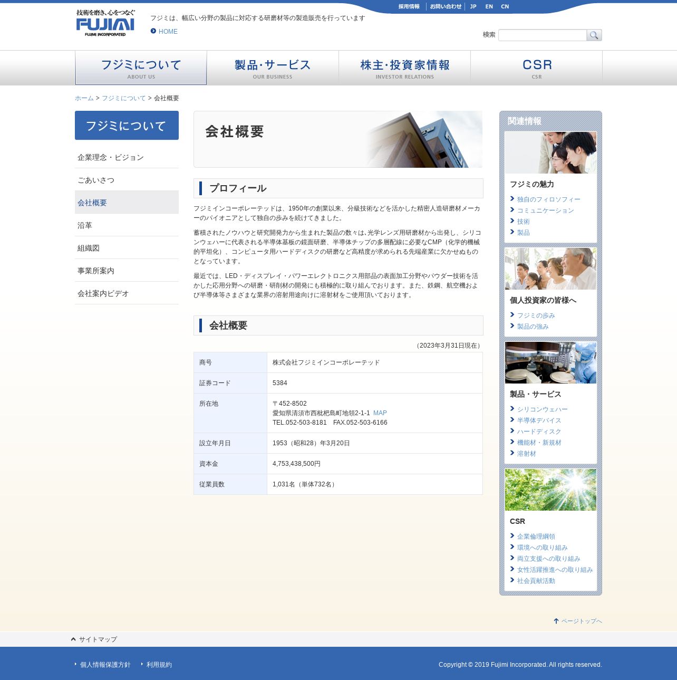The width and height of the screenshot is (677, 680).
Task: Open 半導体デバイス link
Action: pyautogui.click(x=539, y=420)
